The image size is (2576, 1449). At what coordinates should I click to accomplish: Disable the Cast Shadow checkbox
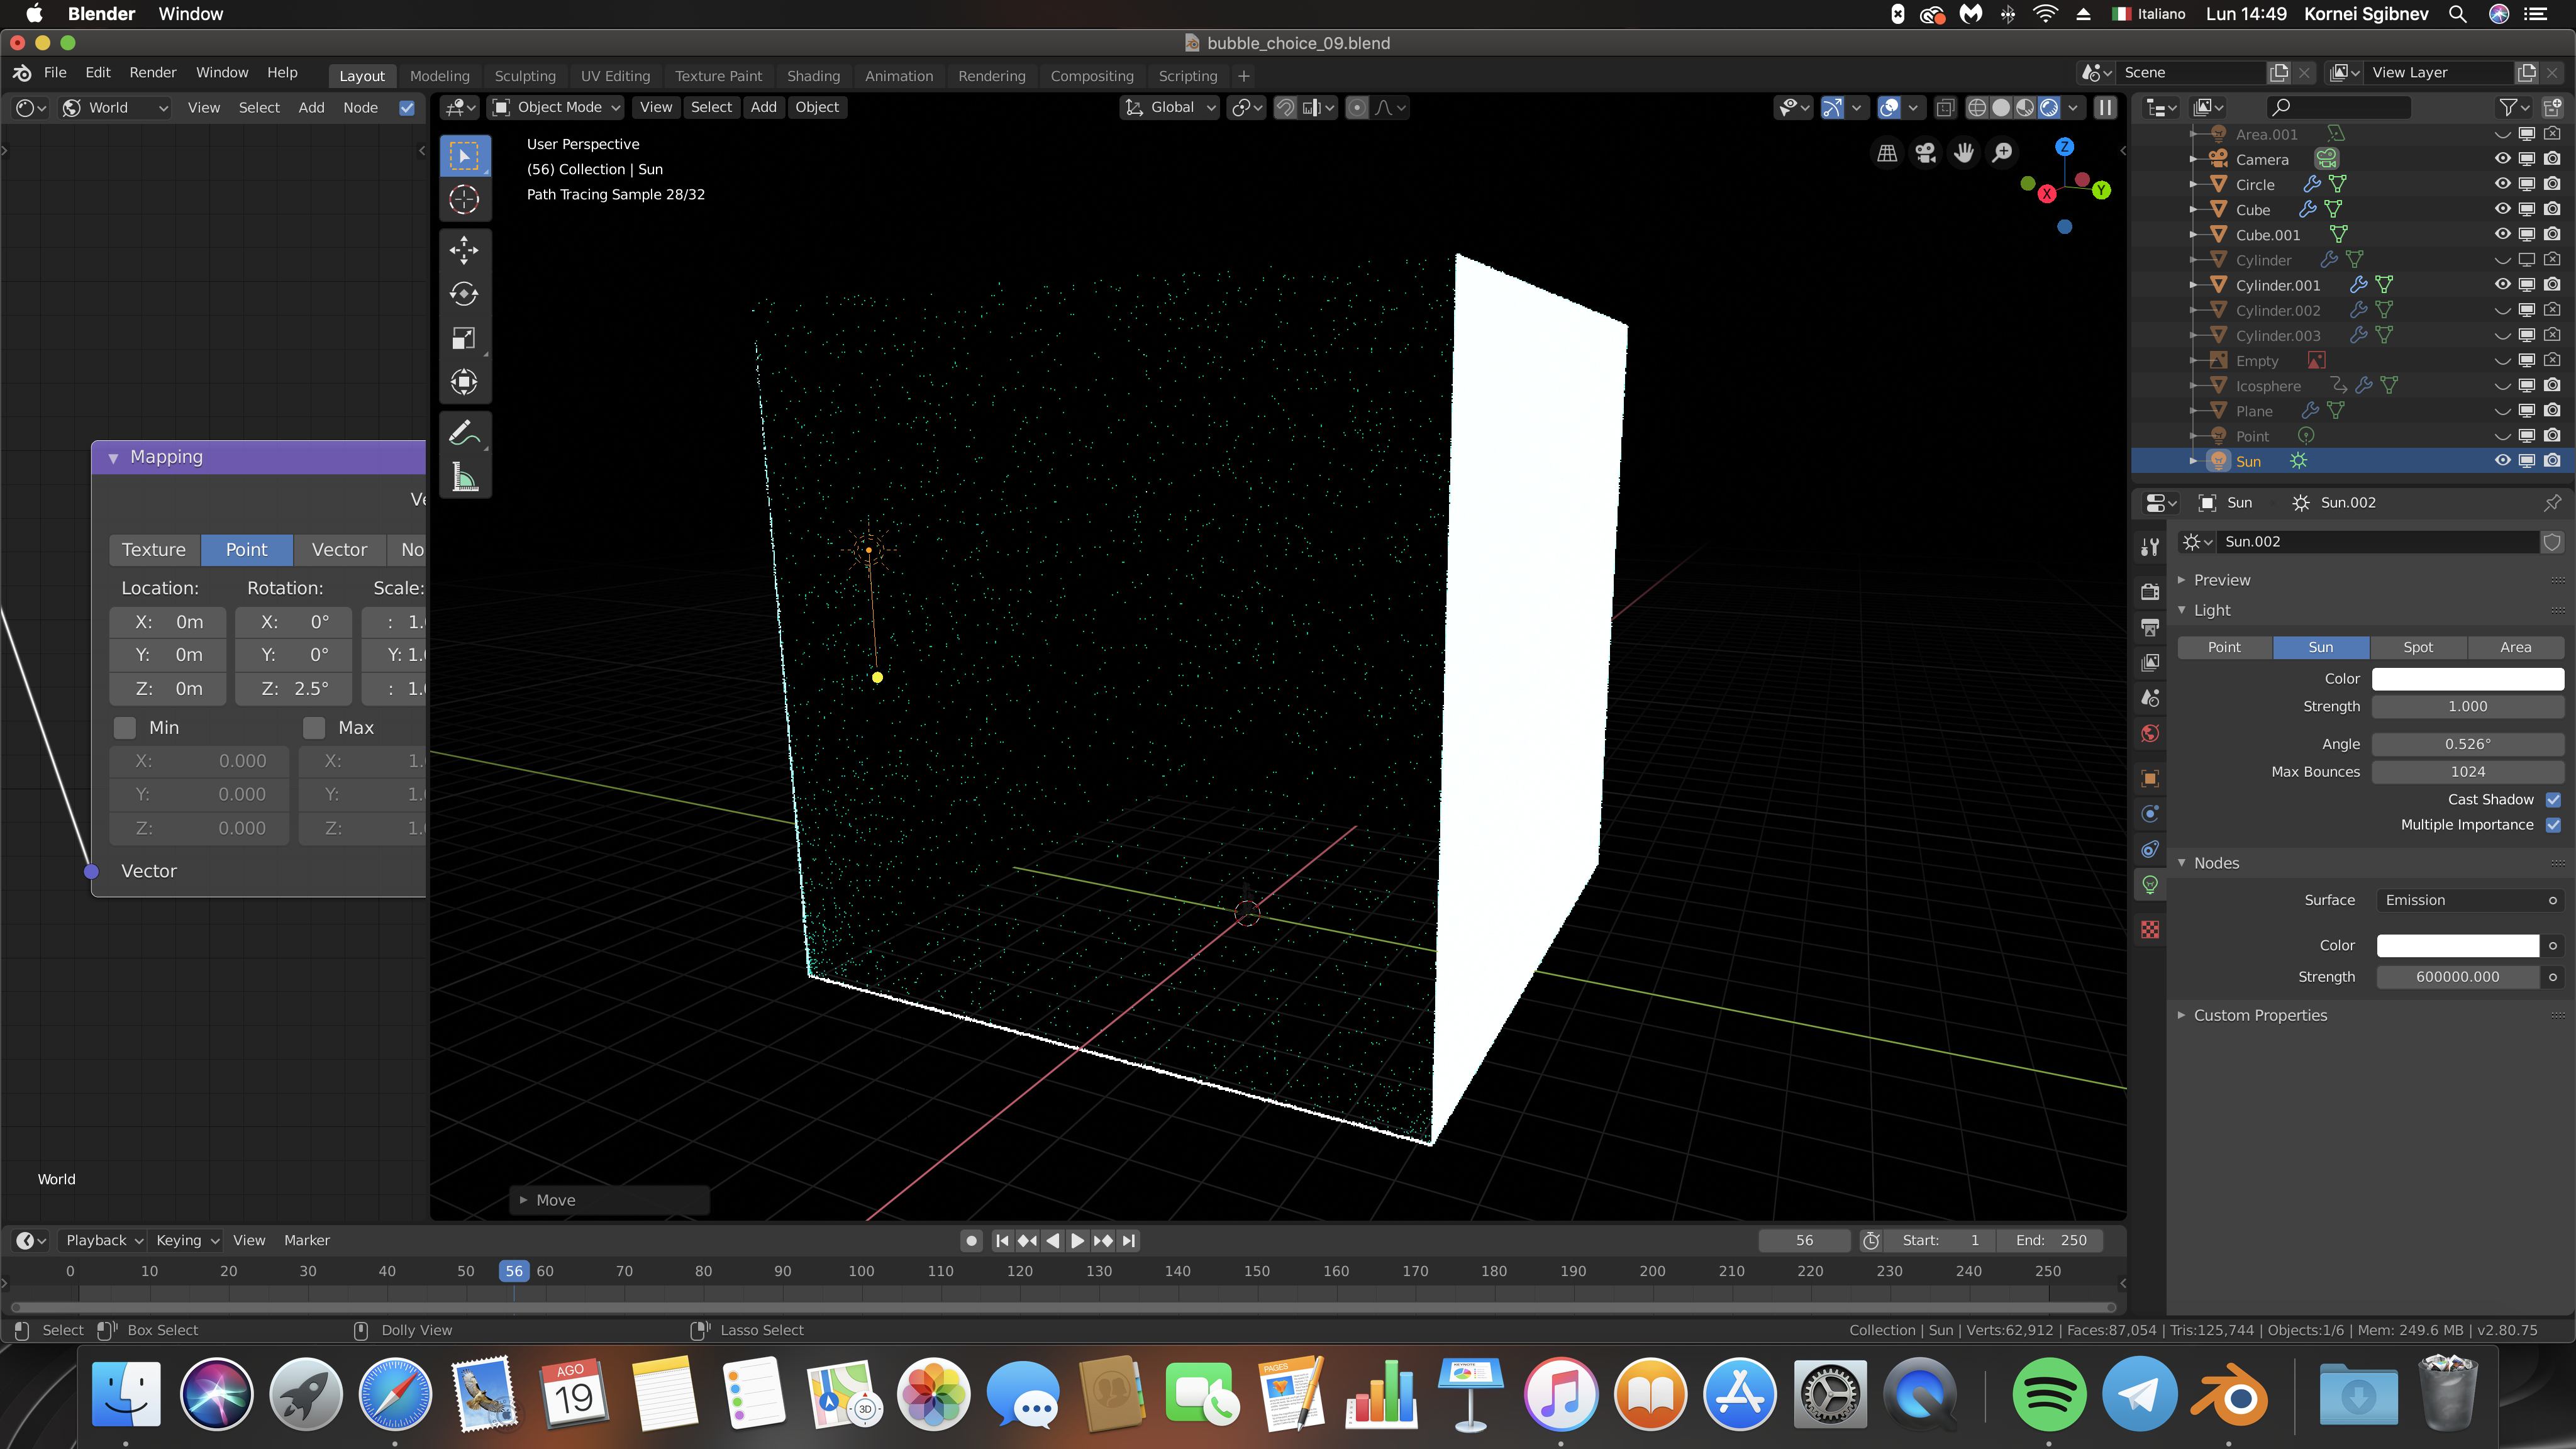pyautogui.click(x=2553, y=799)
